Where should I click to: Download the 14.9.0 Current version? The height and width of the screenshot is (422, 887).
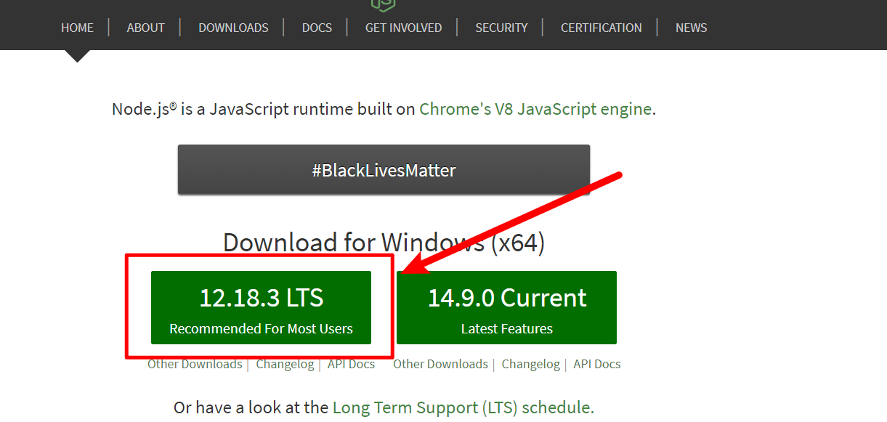click(x=506, y=307)
